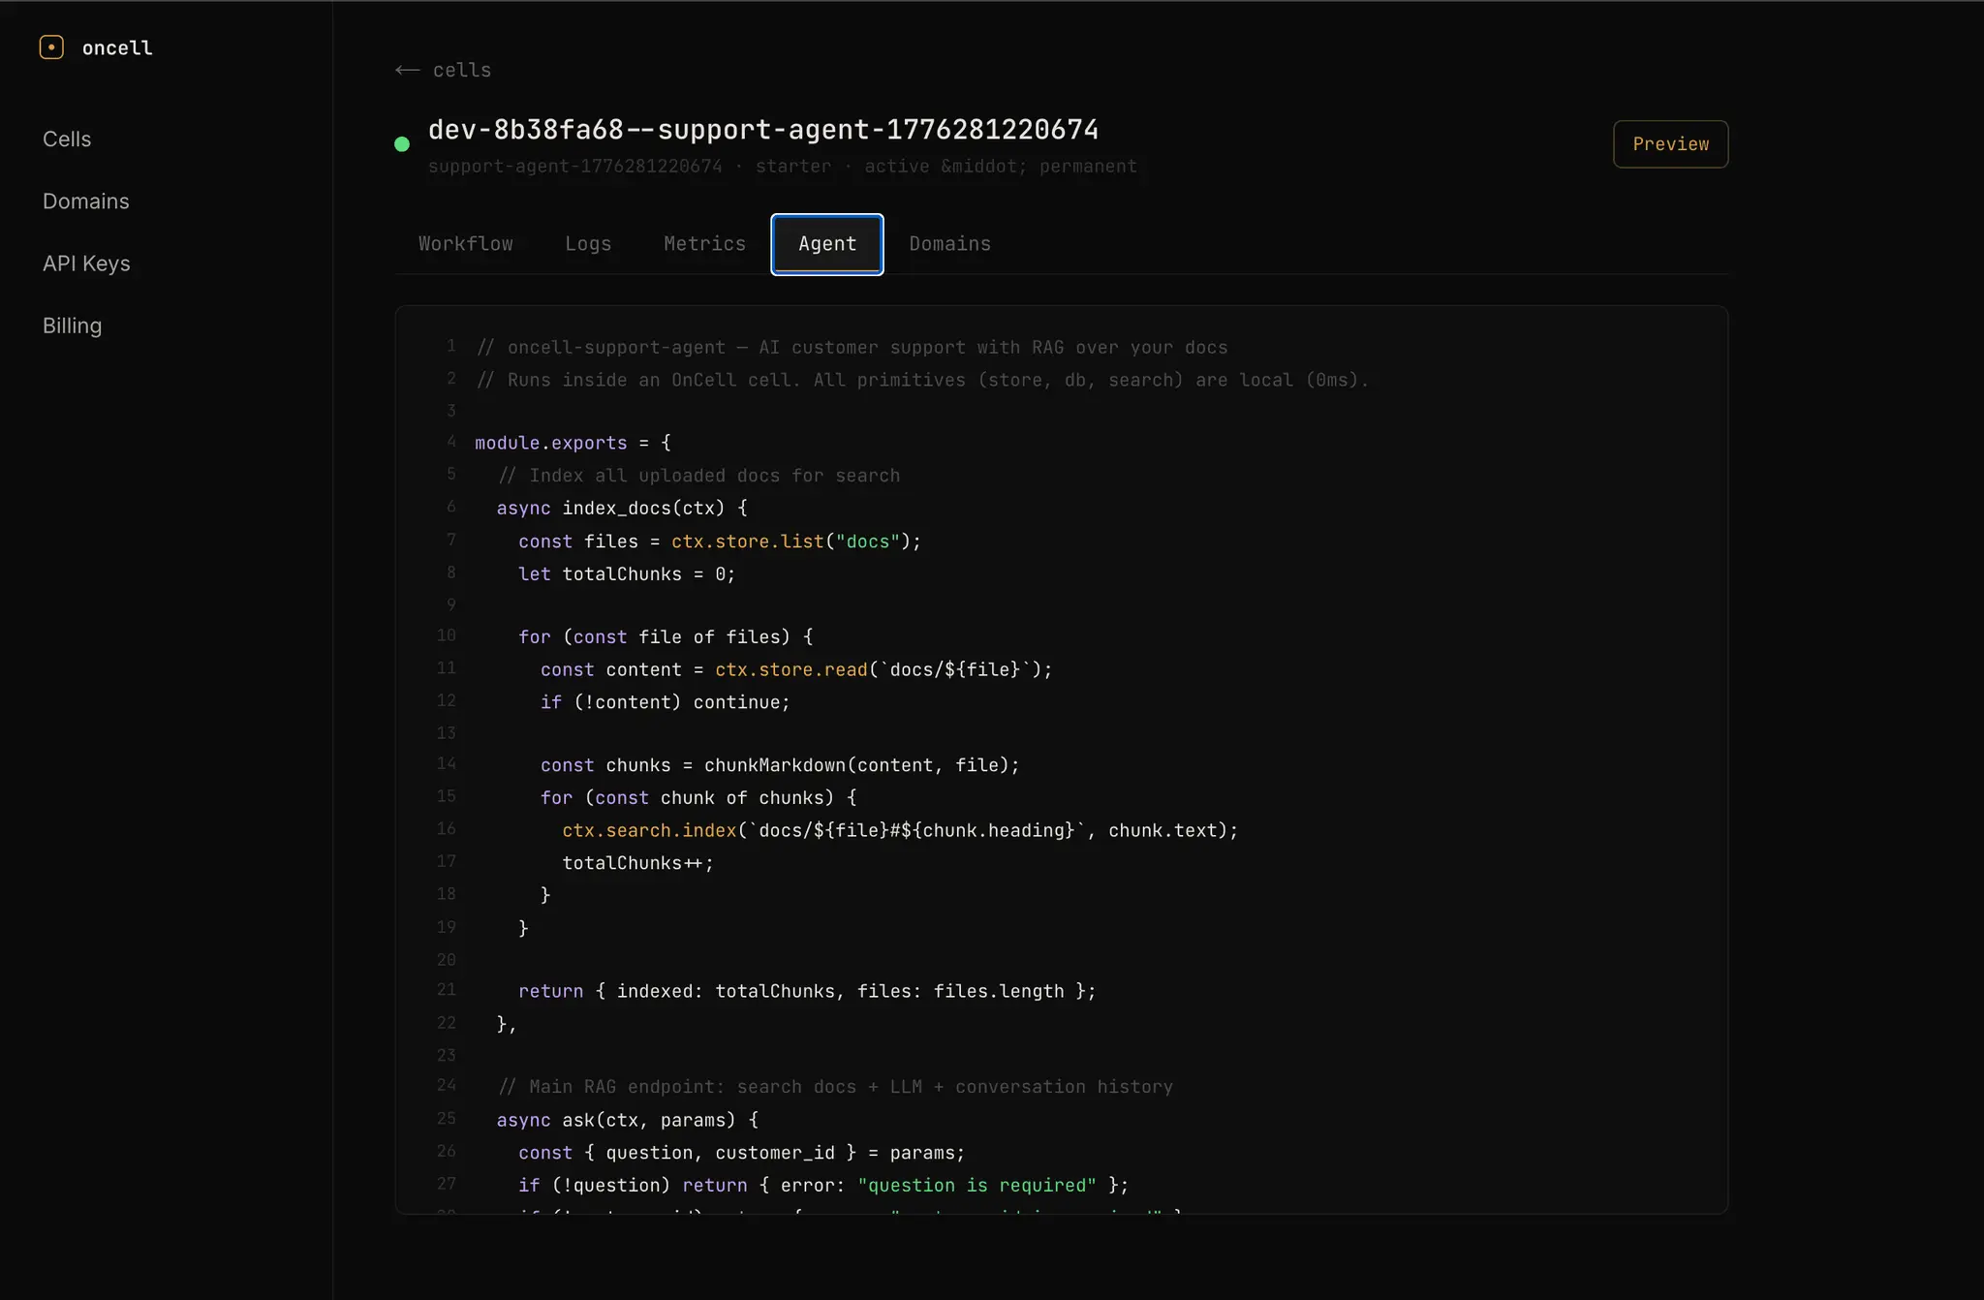Click the subtitle support-agent-1776281220674
The width and height of the screenshot is (1984, 1300).
coord(575,167)
